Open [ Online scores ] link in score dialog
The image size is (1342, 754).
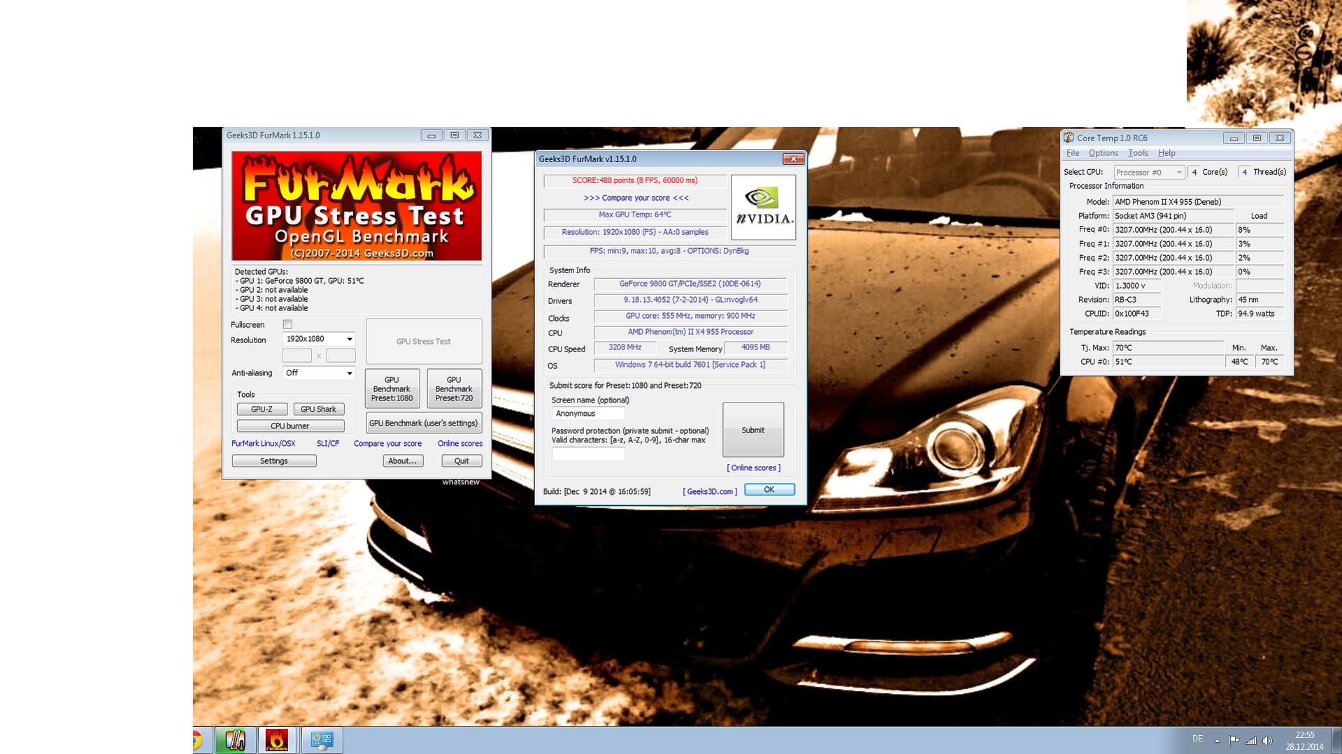click(x=754, y=468)
